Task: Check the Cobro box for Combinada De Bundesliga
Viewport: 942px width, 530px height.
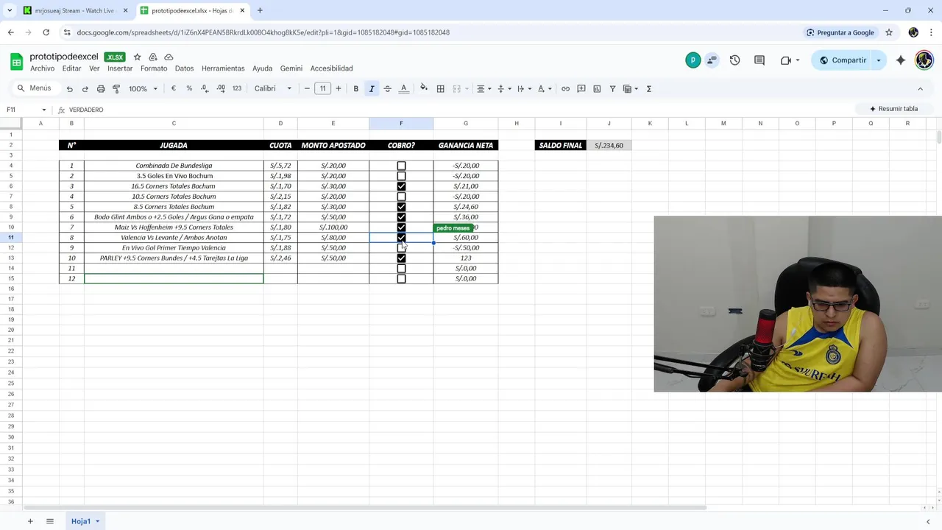Action: pyautogui.click(x=401, y=166)
